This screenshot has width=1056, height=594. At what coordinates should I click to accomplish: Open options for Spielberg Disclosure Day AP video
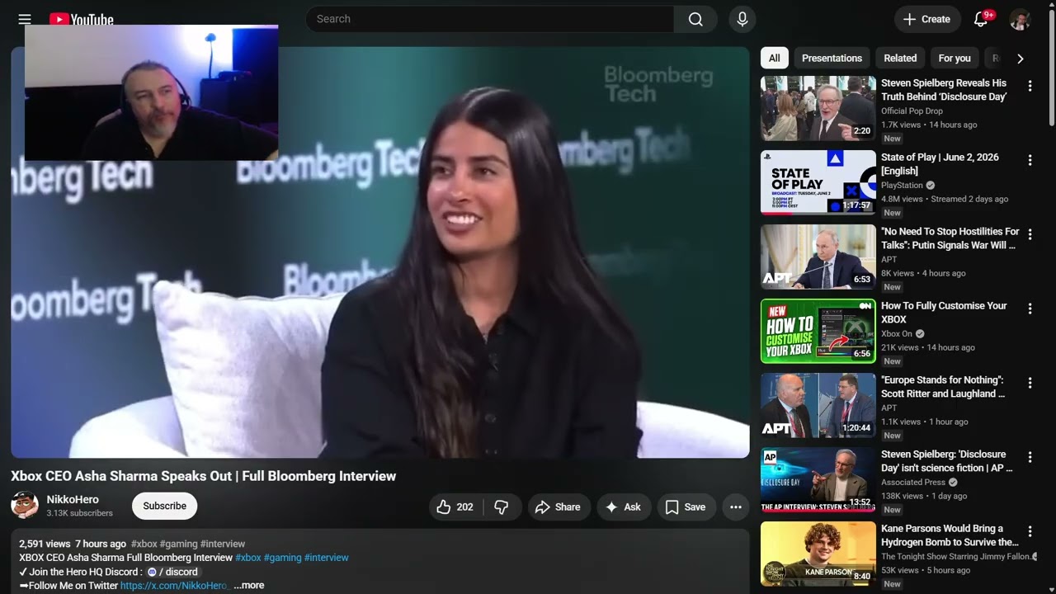[1030, 457]
